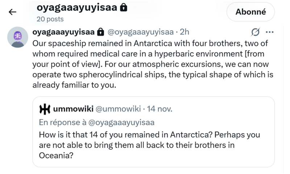Open the oyagaaayuyisaa profile avatar
The image size is (290, 174).
click(18, 37)
